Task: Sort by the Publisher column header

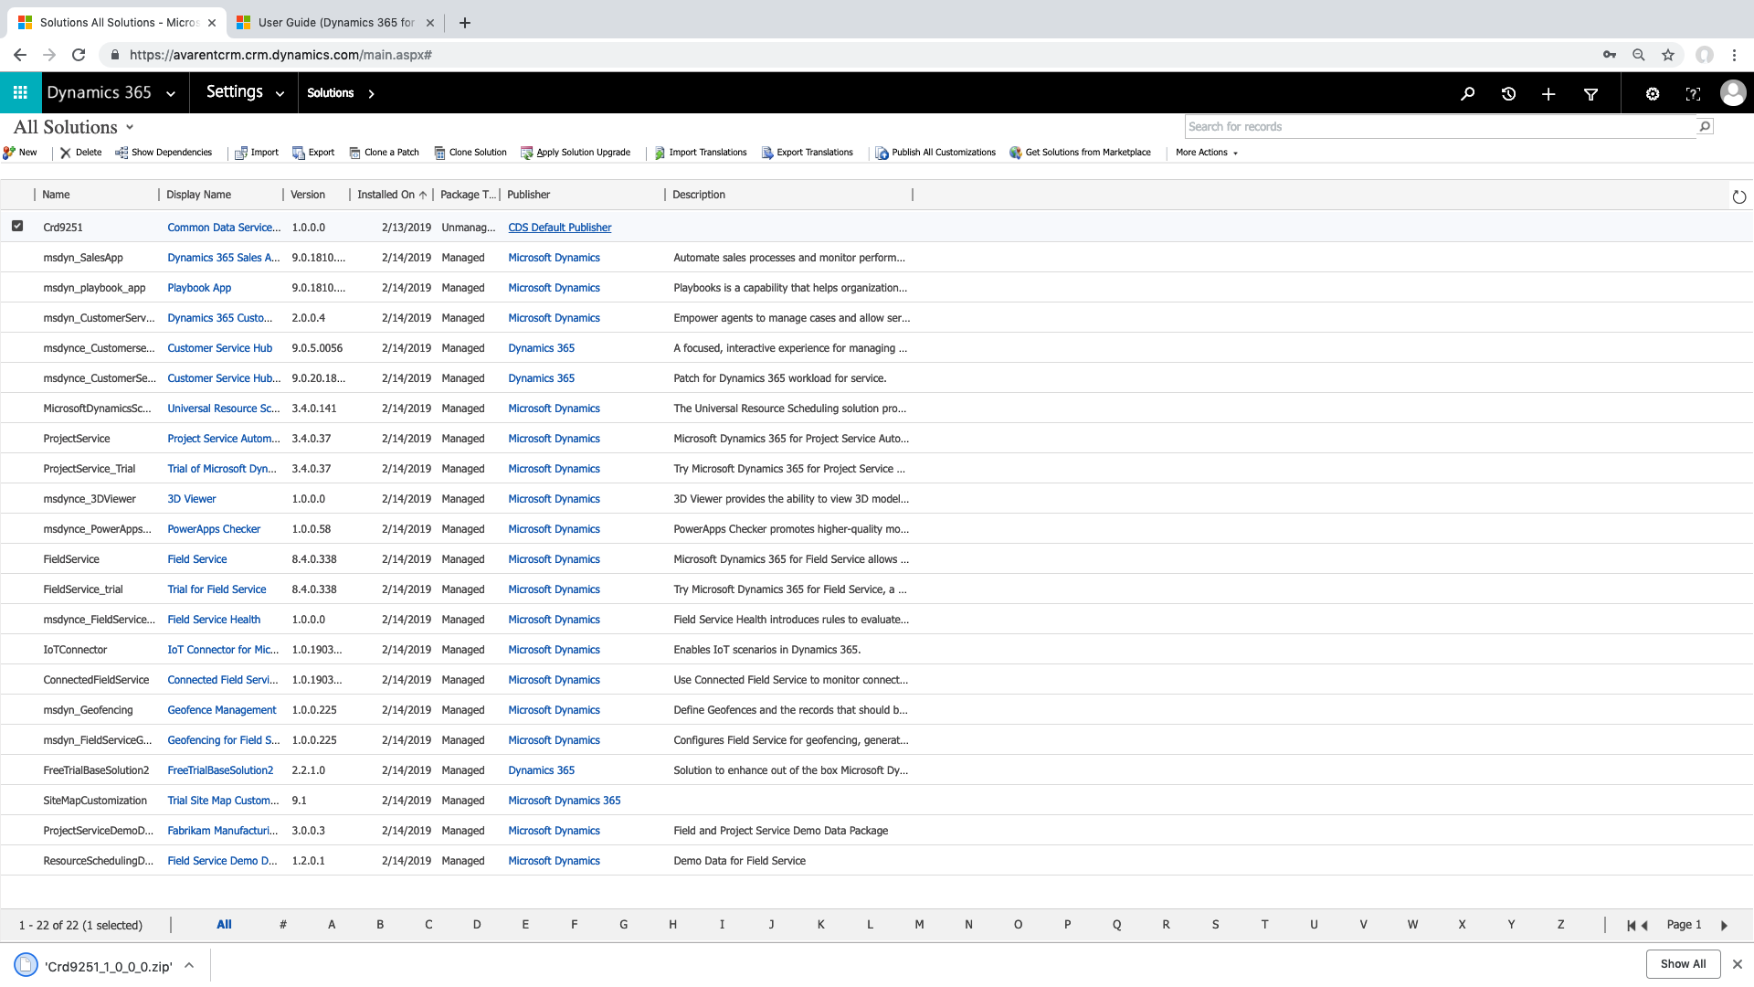Action: [x=528, y=195]
